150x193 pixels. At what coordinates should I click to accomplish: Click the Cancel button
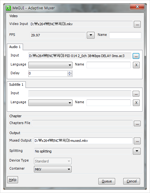132,181
